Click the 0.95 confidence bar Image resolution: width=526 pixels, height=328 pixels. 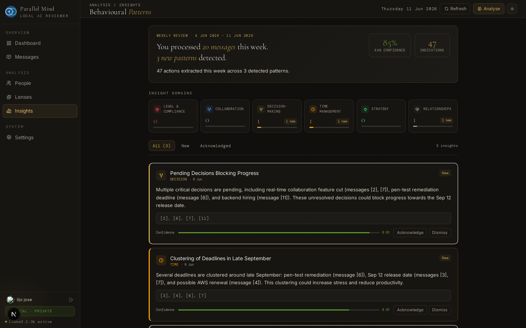click(279, 233)
